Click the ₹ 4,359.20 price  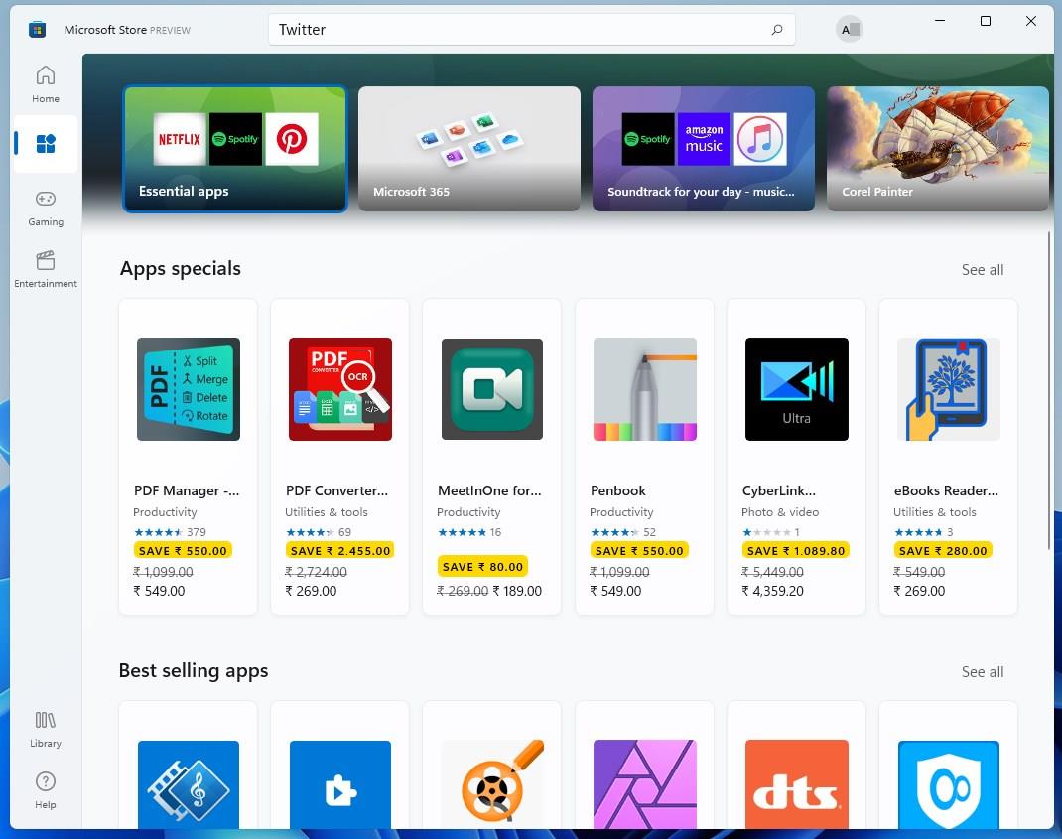772,591
